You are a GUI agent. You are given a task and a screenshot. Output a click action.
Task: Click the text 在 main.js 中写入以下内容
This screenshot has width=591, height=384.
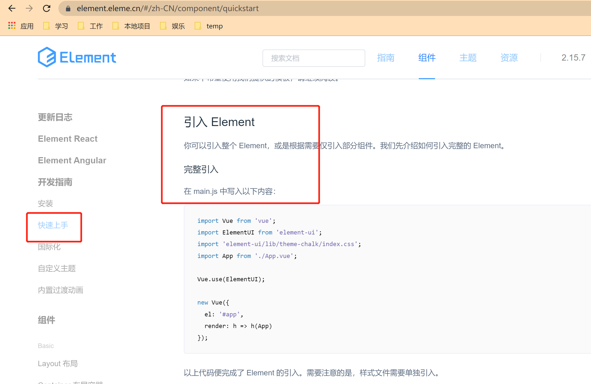(230, 191)
